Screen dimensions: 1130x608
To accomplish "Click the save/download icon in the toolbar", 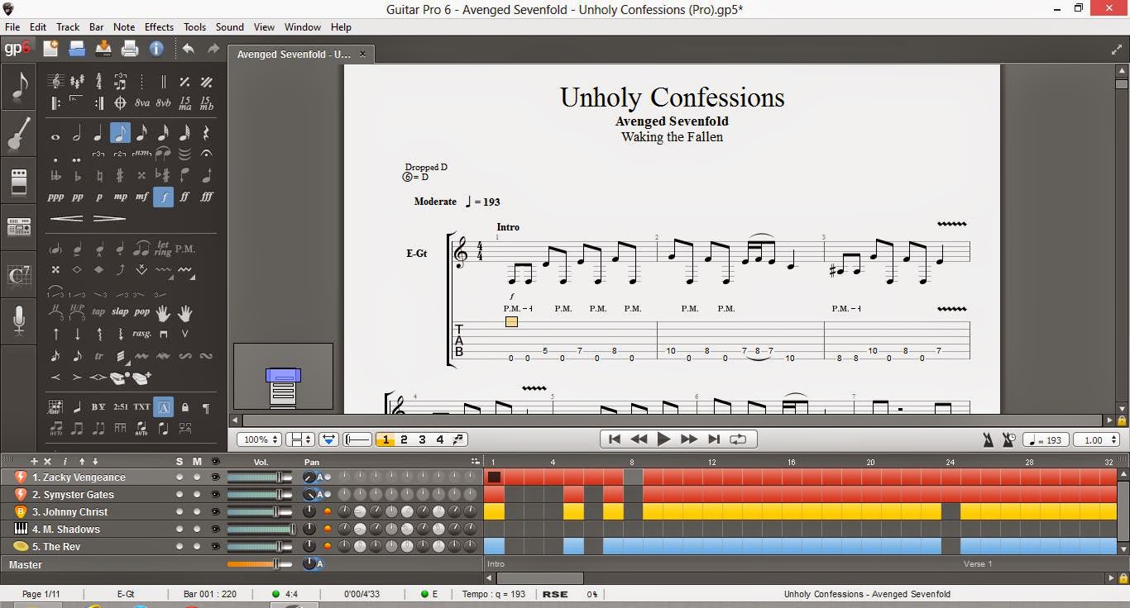I will tap(103, 49).
